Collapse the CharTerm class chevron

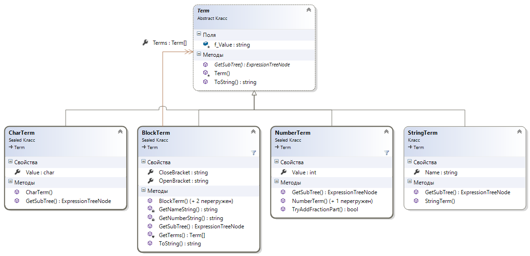(120, 131)
